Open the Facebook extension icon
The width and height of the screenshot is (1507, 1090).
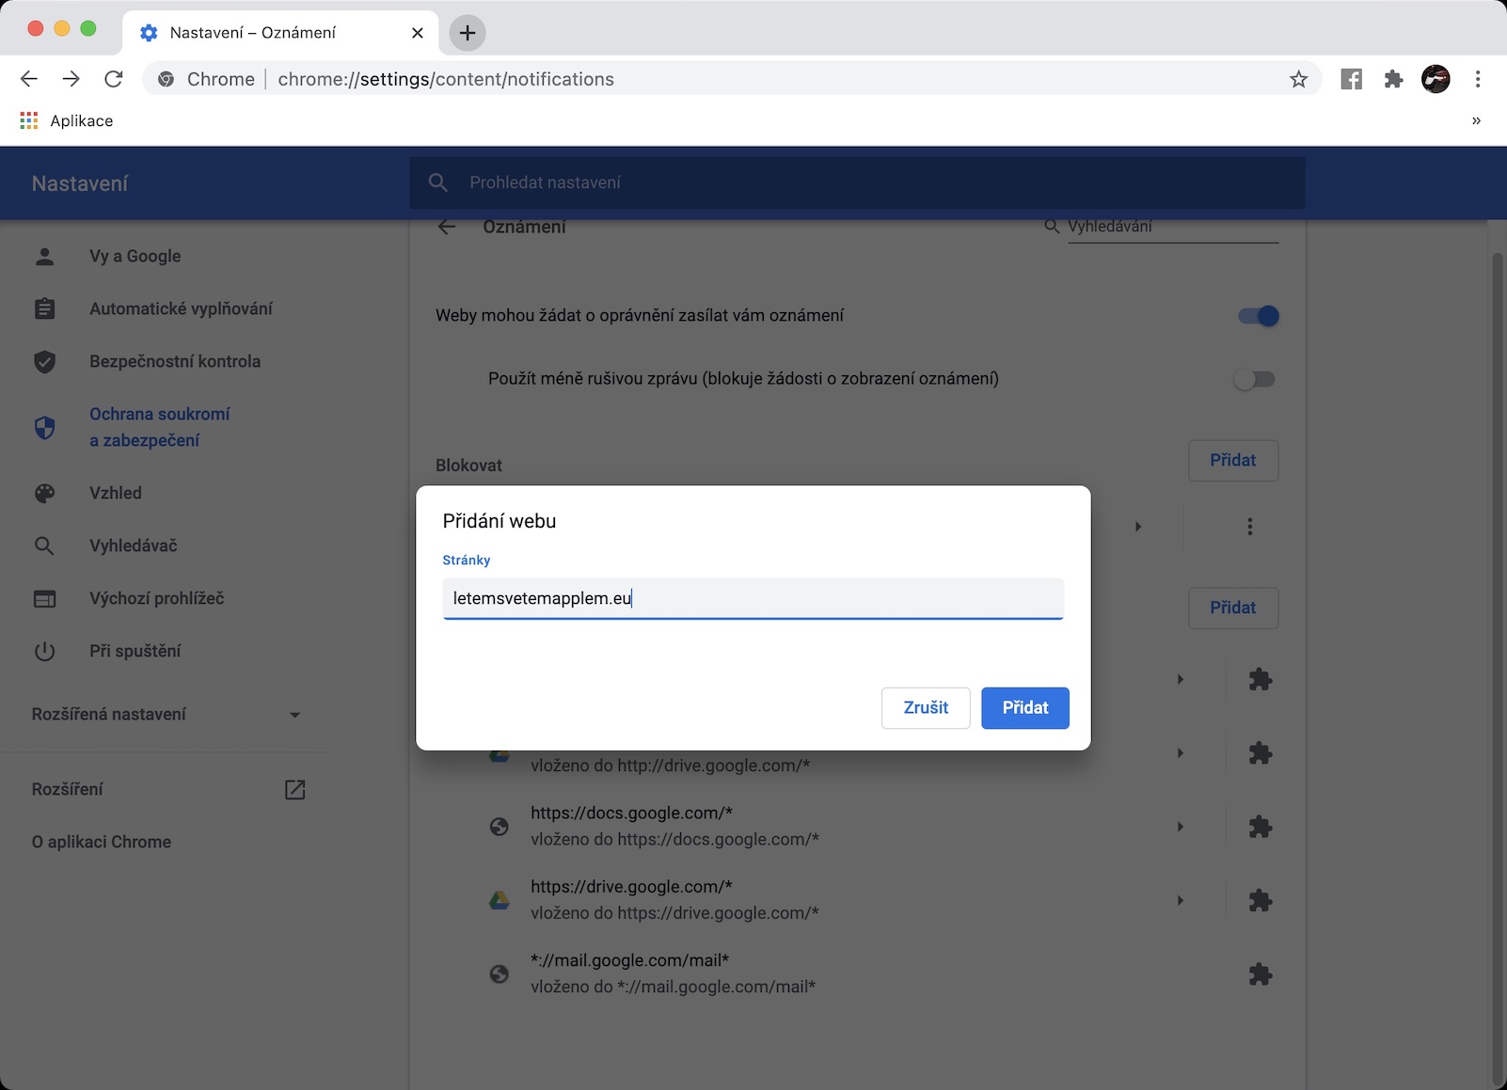coord(1351,79)
